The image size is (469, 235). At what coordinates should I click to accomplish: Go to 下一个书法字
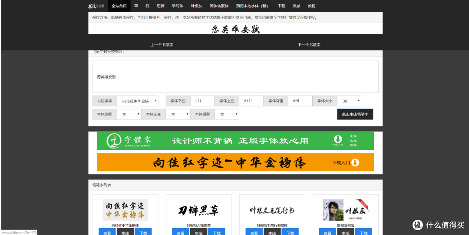point(309,45)
